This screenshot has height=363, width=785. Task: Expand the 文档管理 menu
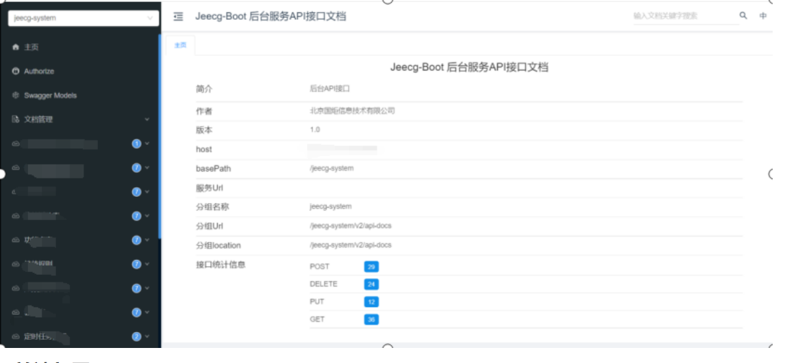coord(81,120)
